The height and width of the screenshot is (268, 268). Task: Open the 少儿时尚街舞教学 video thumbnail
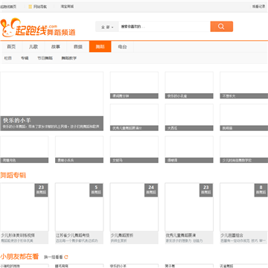[244, 150]
